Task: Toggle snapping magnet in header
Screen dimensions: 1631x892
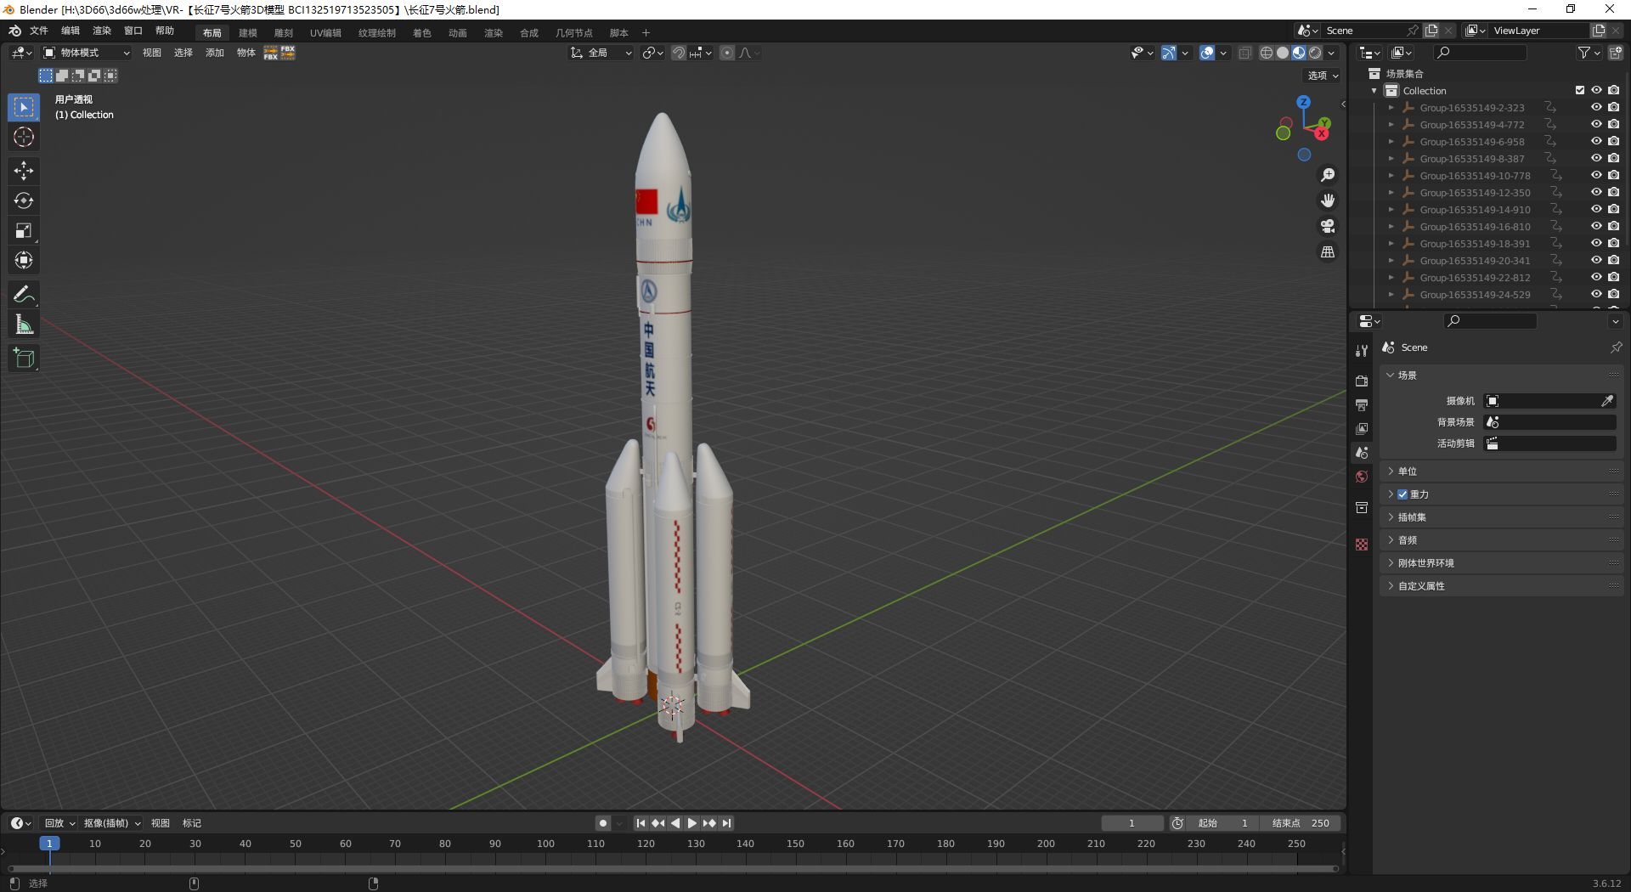Action: click(x=678, y=53)
